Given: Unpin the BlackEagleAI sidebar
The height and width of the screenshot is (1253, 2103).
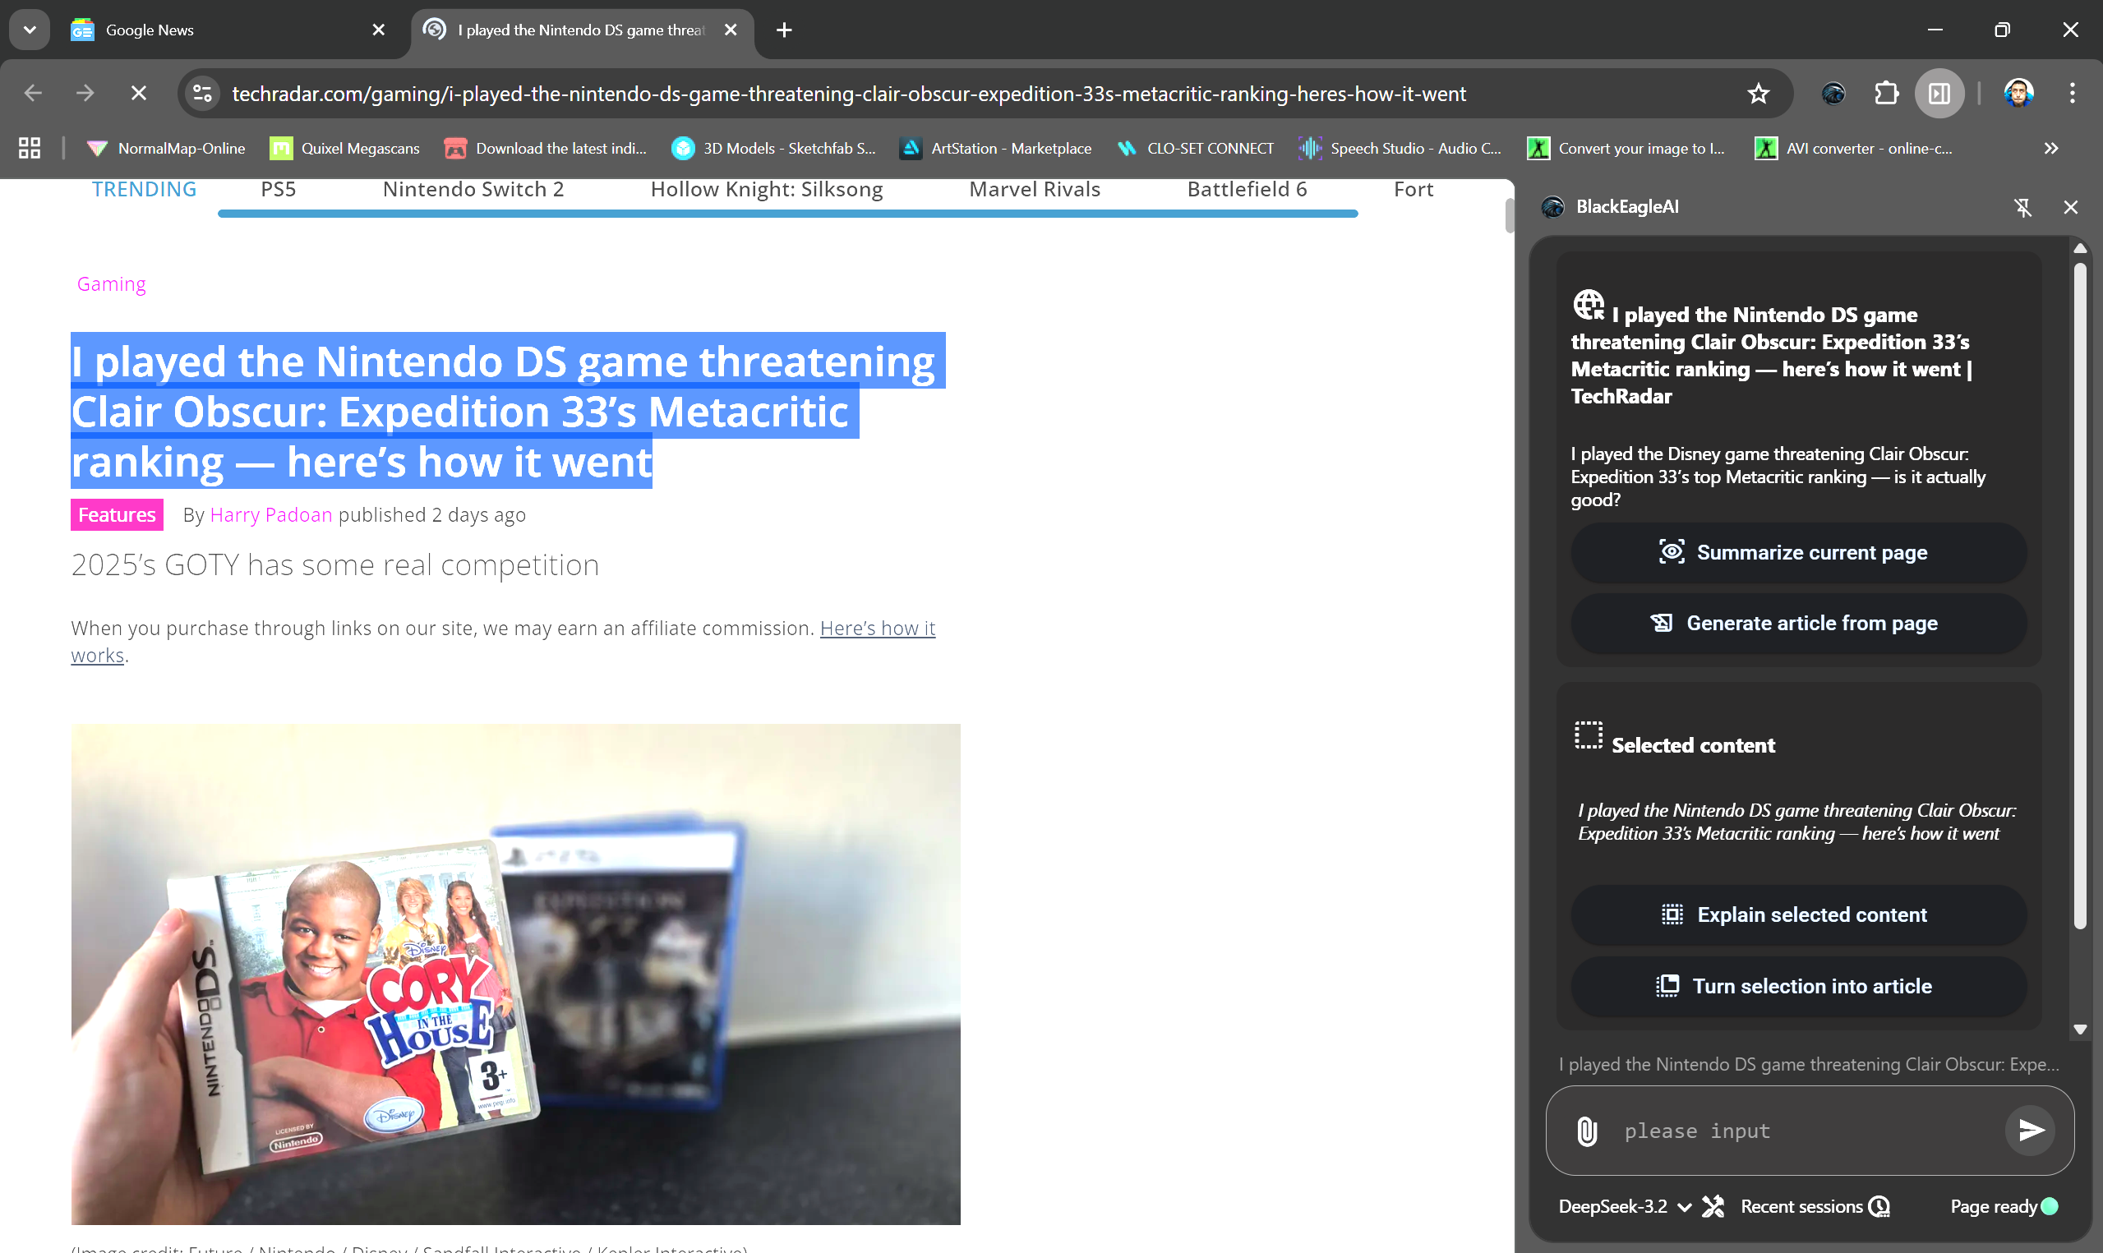Looking at the screenshot, I should click(x=2023, y=207).
